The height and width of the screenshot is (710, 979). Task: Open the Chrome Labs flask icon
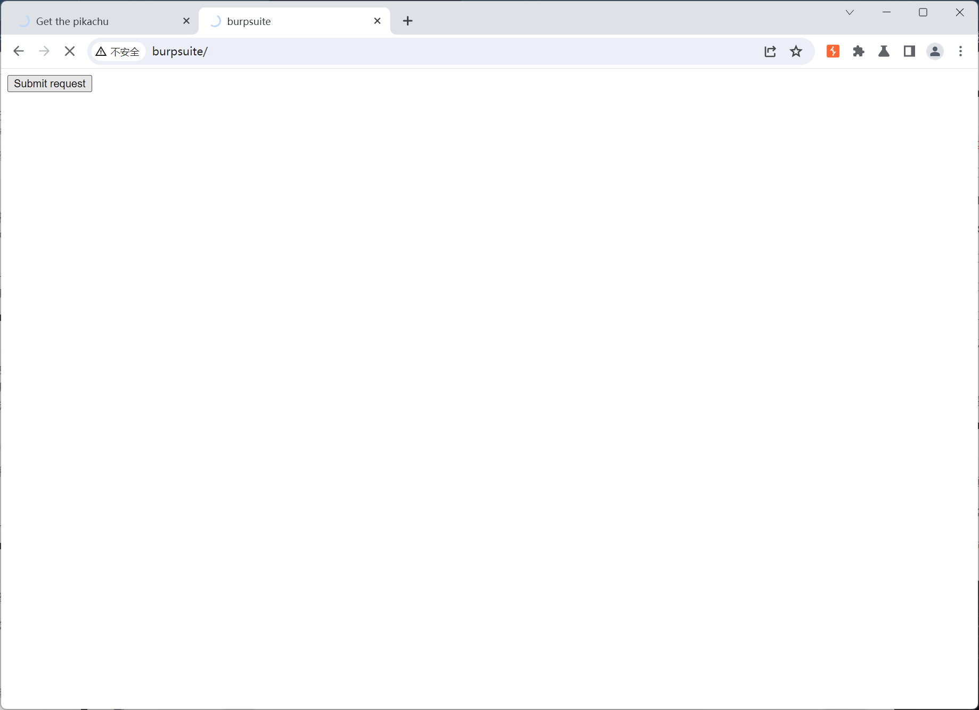[884, 51]
